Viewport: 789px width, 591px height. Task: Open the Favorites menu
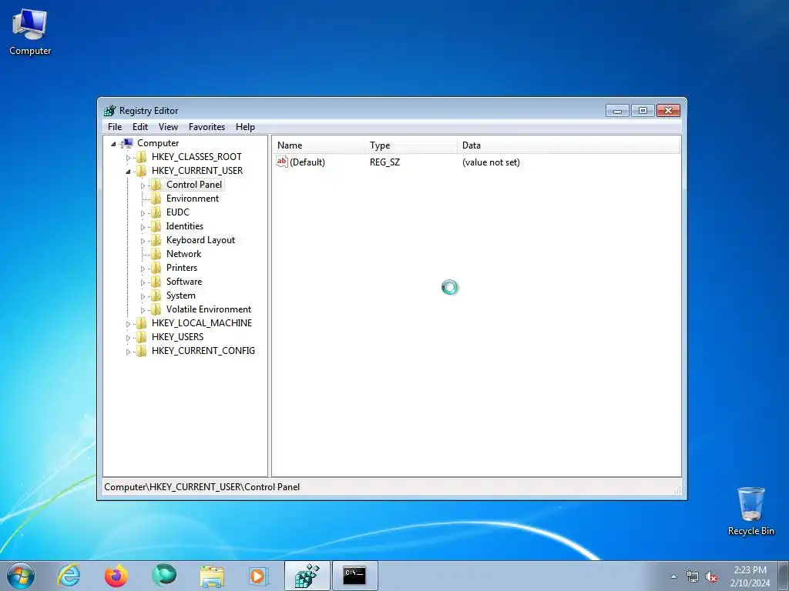click(x=206, y=127)
